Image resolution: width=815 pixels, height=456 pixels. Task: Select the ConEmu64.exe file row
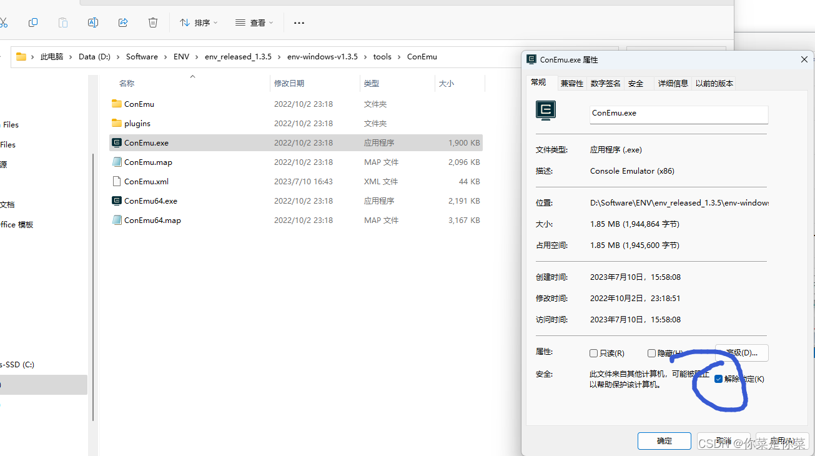296,201
